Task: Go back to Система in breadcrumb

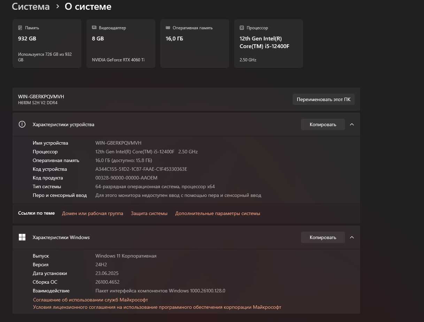Action: click(x=31, y=7)
